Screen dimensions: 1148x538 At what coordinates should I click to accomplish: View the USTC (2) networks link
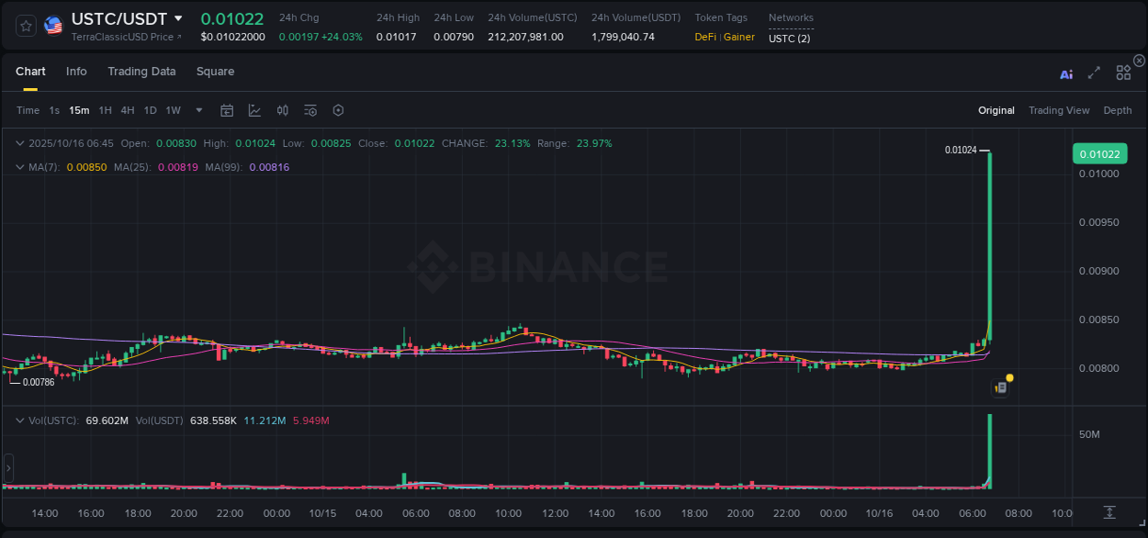tap(788, 39)
